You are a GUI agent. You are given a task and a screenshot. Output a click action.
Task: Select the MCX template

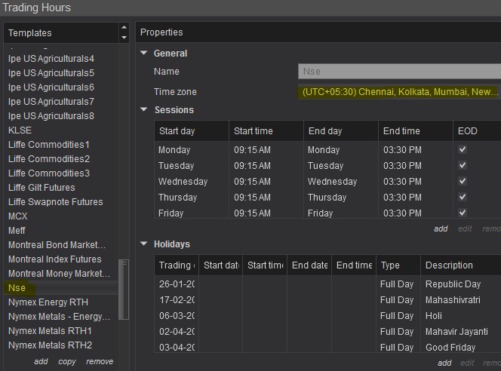[x=18, y=216]
